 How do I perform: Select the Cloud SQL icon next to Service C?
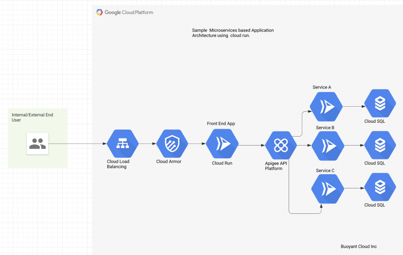coord(380,187)
